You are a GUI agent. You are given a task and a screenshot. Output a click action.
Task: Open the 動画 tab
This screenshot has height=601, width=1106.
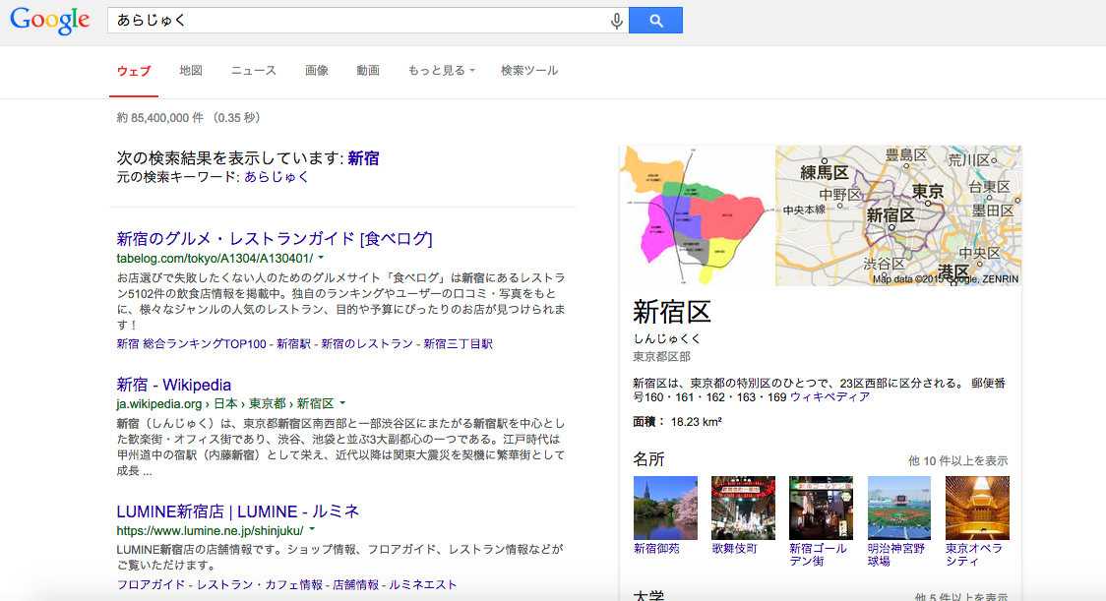click(367, 71)
